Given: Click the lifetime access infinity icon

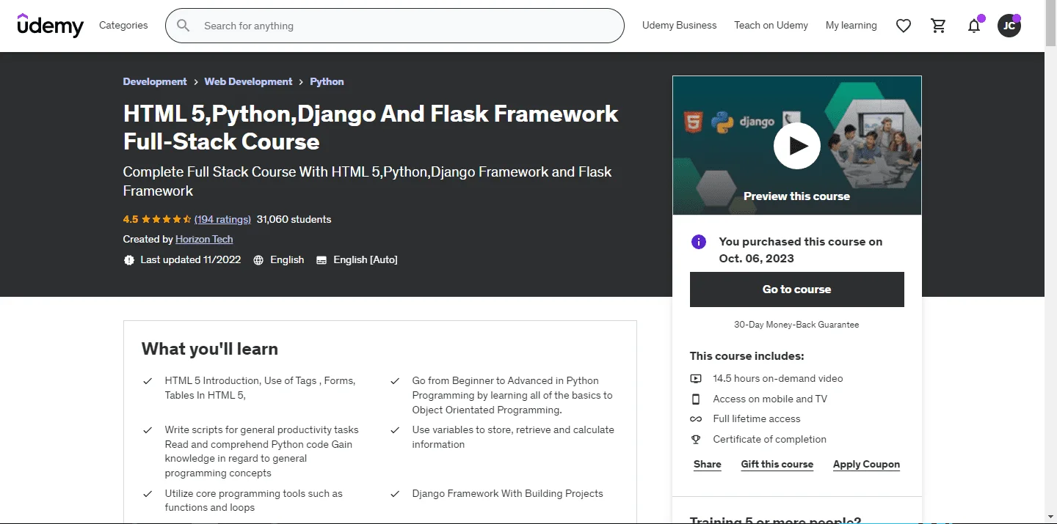Looking at the screenshot, I should point(696,419).
